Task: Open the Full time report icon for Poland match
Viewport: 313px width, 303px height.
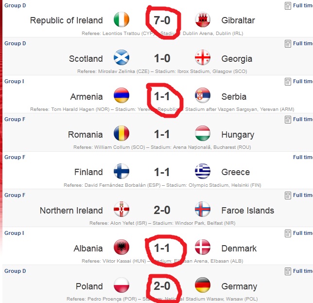Action: pyautogui.click(x=288, y=271)
